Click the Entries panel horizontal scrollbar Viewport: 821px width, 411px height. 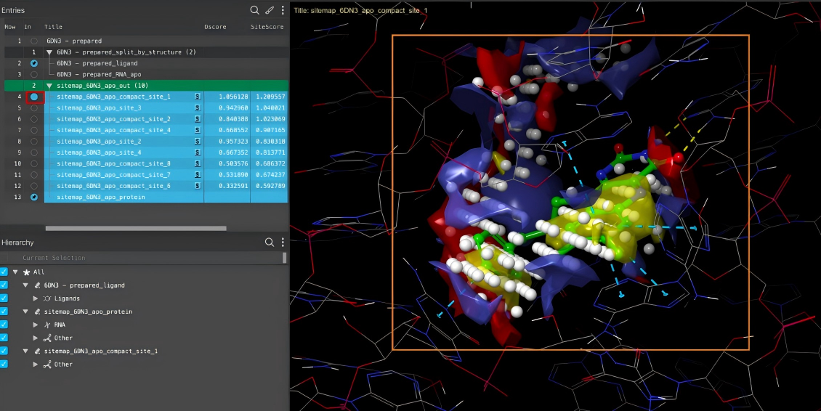[136, 228]
